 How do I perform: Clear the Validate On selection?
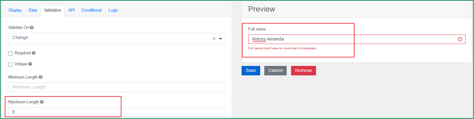click(214, 39)
